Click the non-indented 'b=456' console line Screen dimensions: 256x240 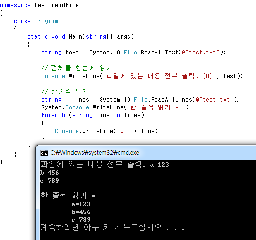[x=50, y=173]
